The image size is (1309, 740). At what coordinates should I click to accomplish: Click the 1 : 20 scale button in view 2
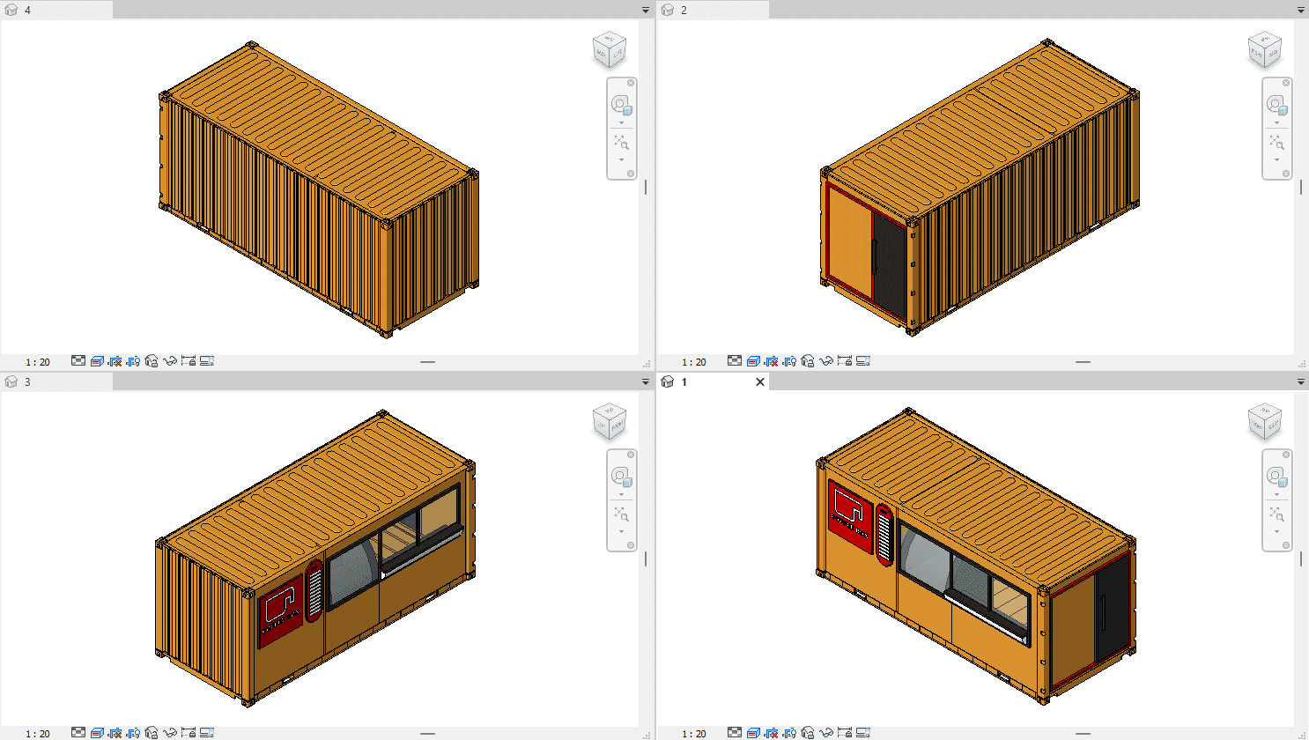pyautogui.click(x=693, y=362)
